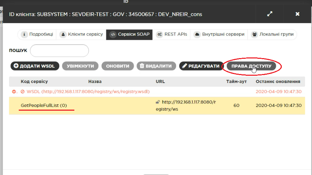The image size is (312, 175).
Task: Click the УВІМКНУТИ button
Action: point(80,66)
